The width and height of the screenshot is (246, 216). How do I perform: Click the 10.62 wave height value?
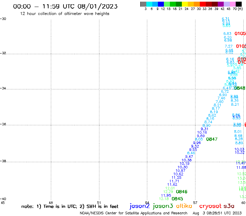[178, 174]
